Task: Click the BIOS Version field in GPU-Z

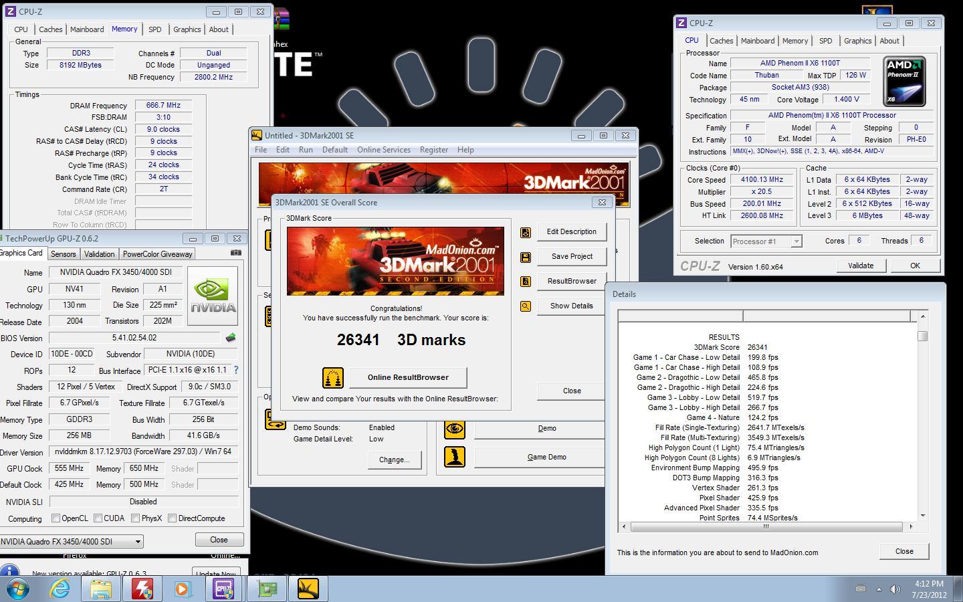Action: pos(134,338)
